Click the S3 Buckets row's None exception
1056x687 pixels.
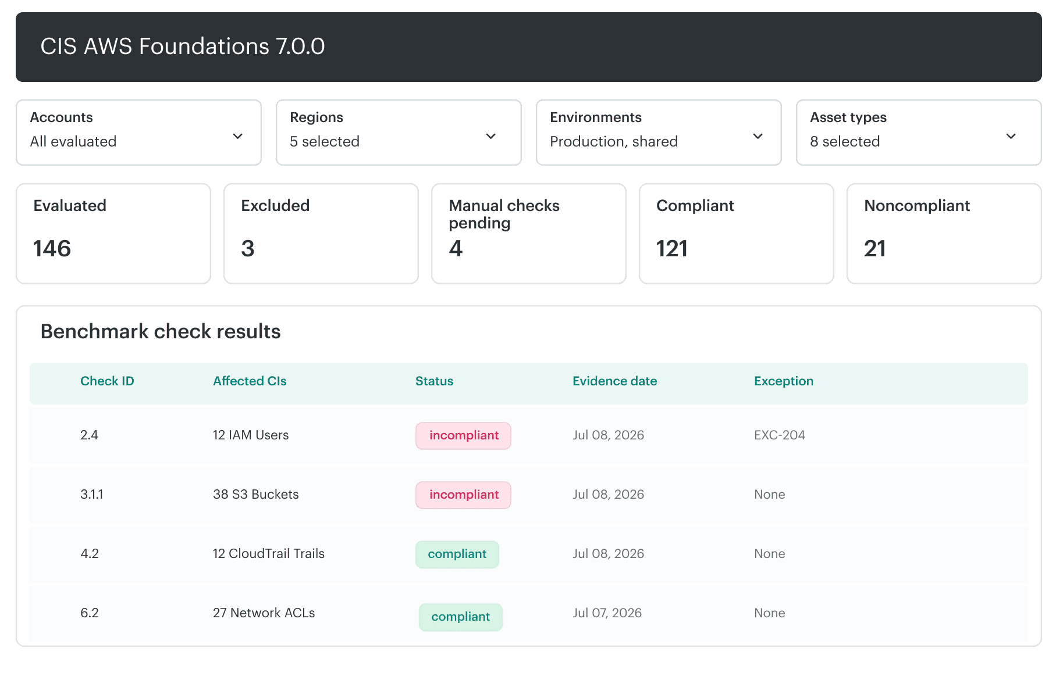pos(770,495)
